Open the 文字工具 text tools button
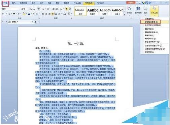 coord(154,11)
